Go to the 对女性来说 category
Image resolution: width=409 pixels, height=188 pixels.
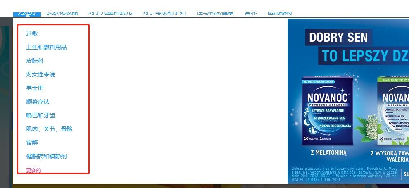pos(40,74)
